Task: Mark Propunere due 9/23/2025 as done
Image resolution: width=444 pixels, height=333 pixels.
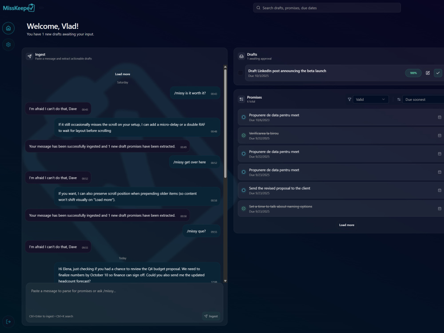Action: [x=243, y=172]
